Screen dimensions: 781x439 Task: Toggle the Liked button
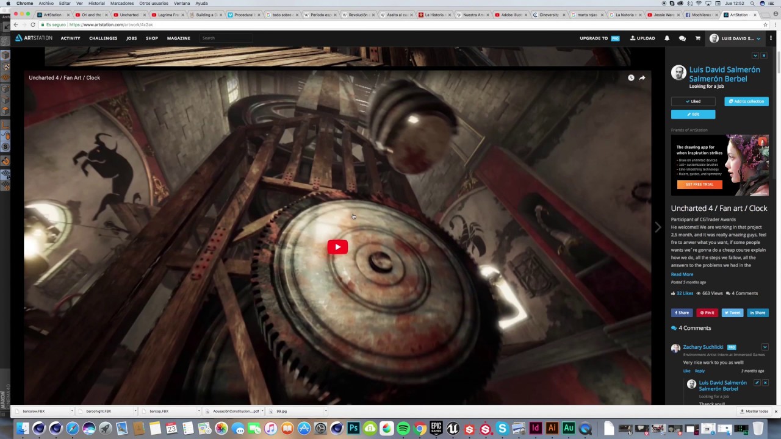(693, 101)
